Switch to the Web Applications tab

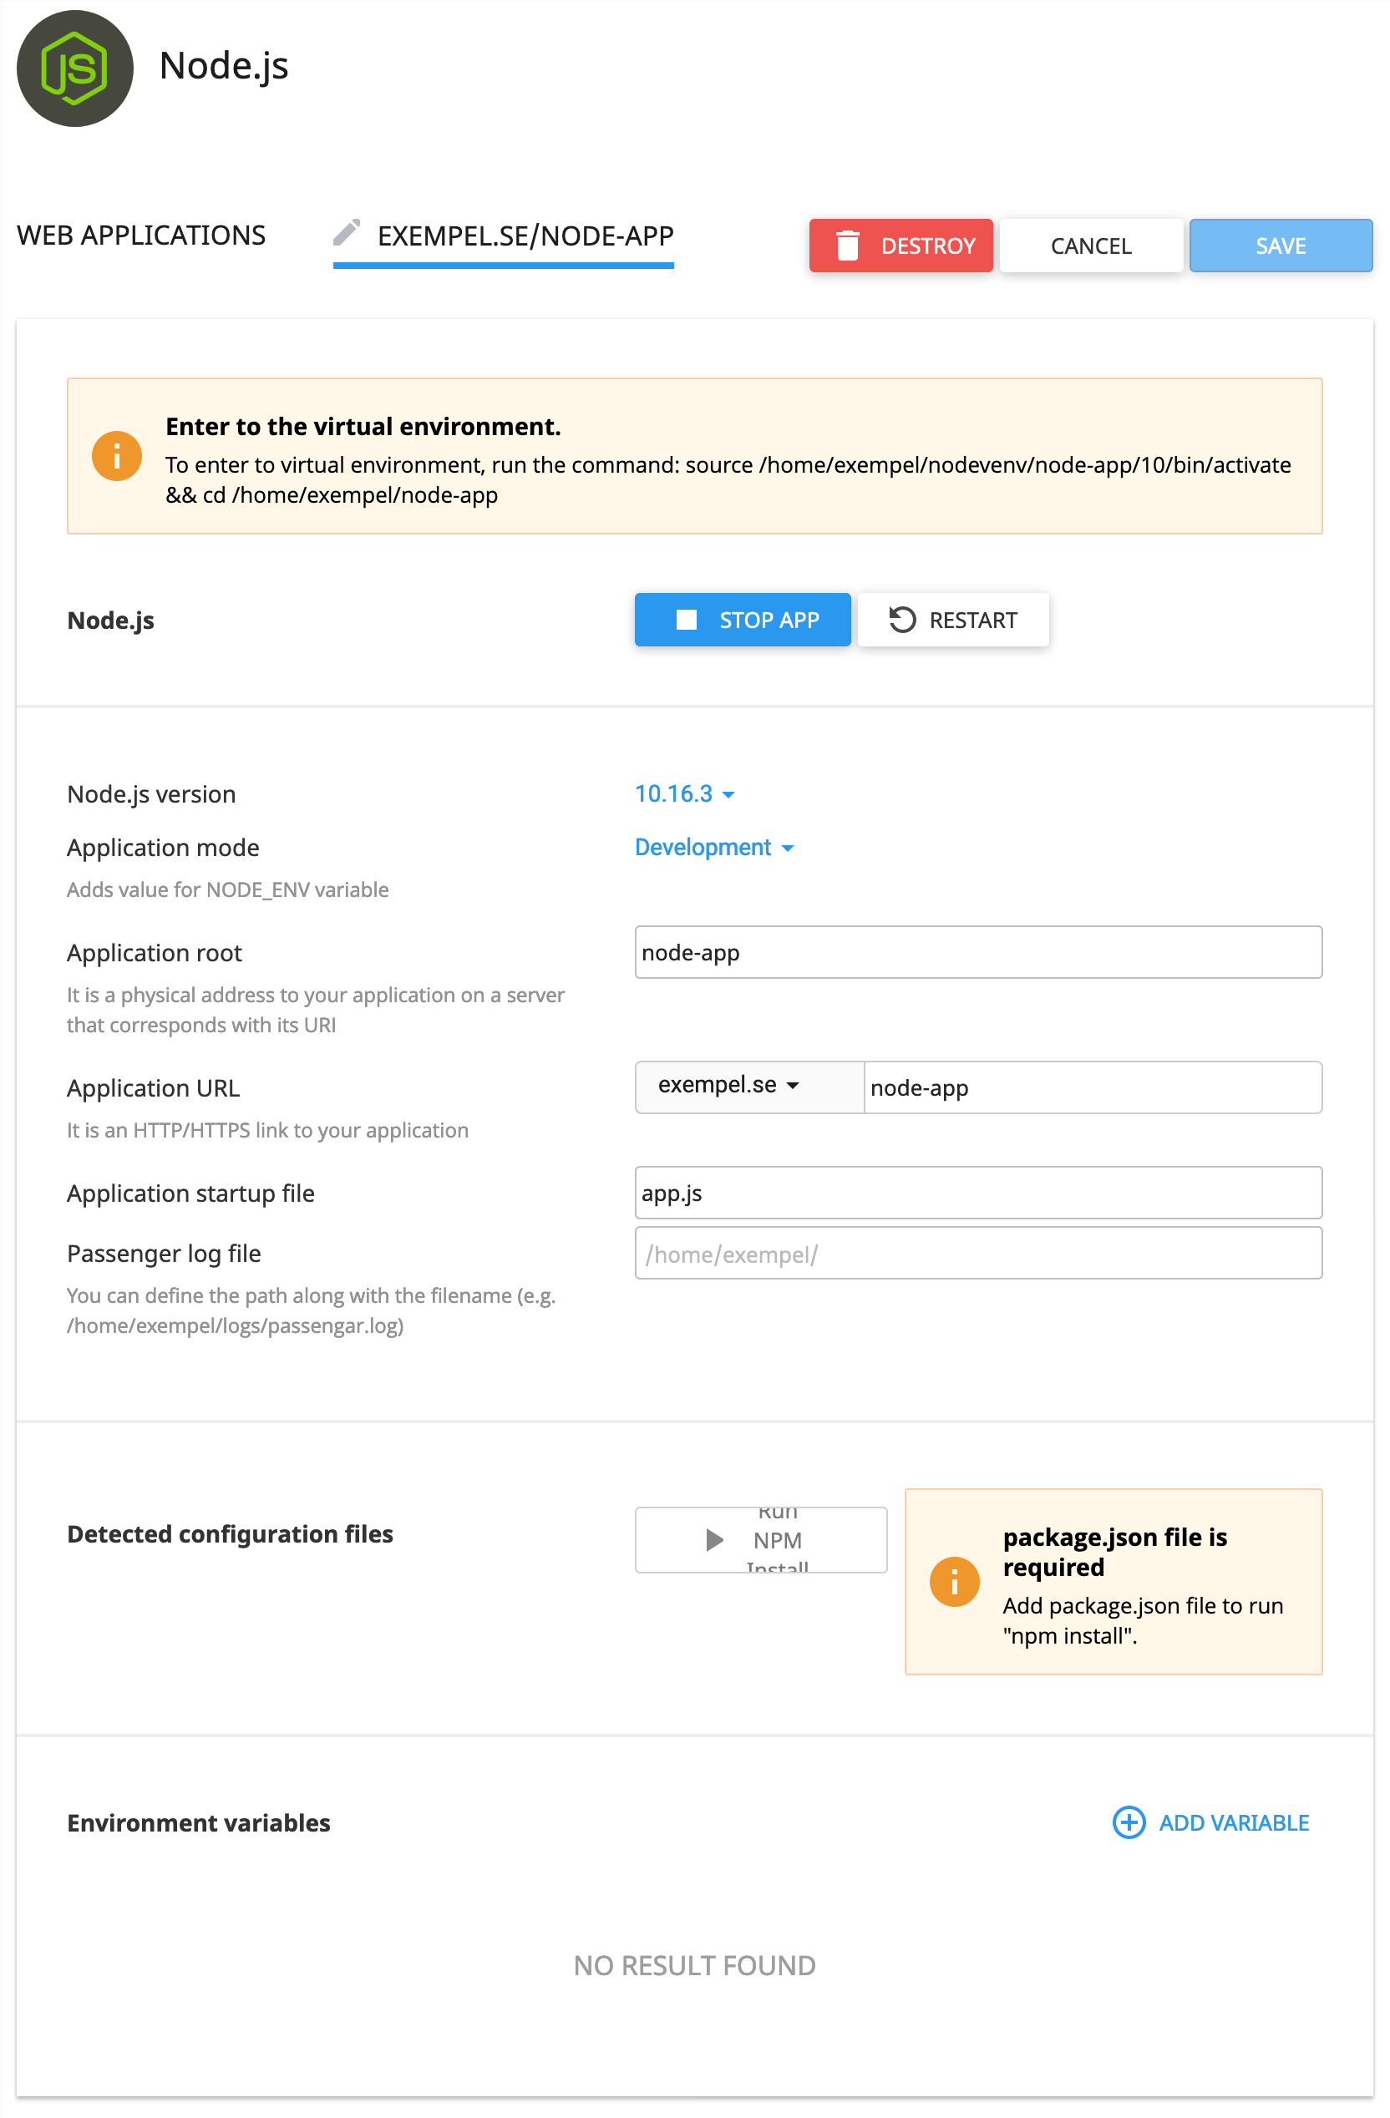click(140, 235)
